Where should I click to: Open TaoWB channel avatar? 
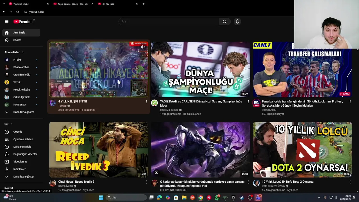pyautogui.click(x=53, y=103)
